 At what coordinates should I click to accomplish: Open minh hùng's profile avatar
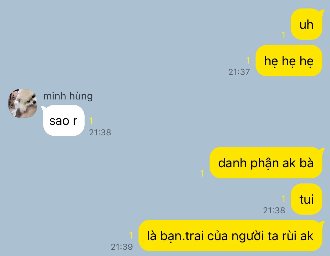point(23,103)
